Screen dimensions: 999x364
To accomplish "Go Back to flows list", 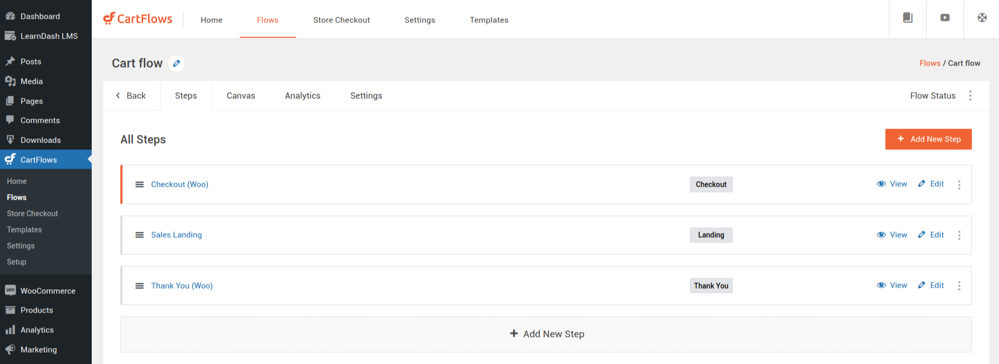I will 131,96.
